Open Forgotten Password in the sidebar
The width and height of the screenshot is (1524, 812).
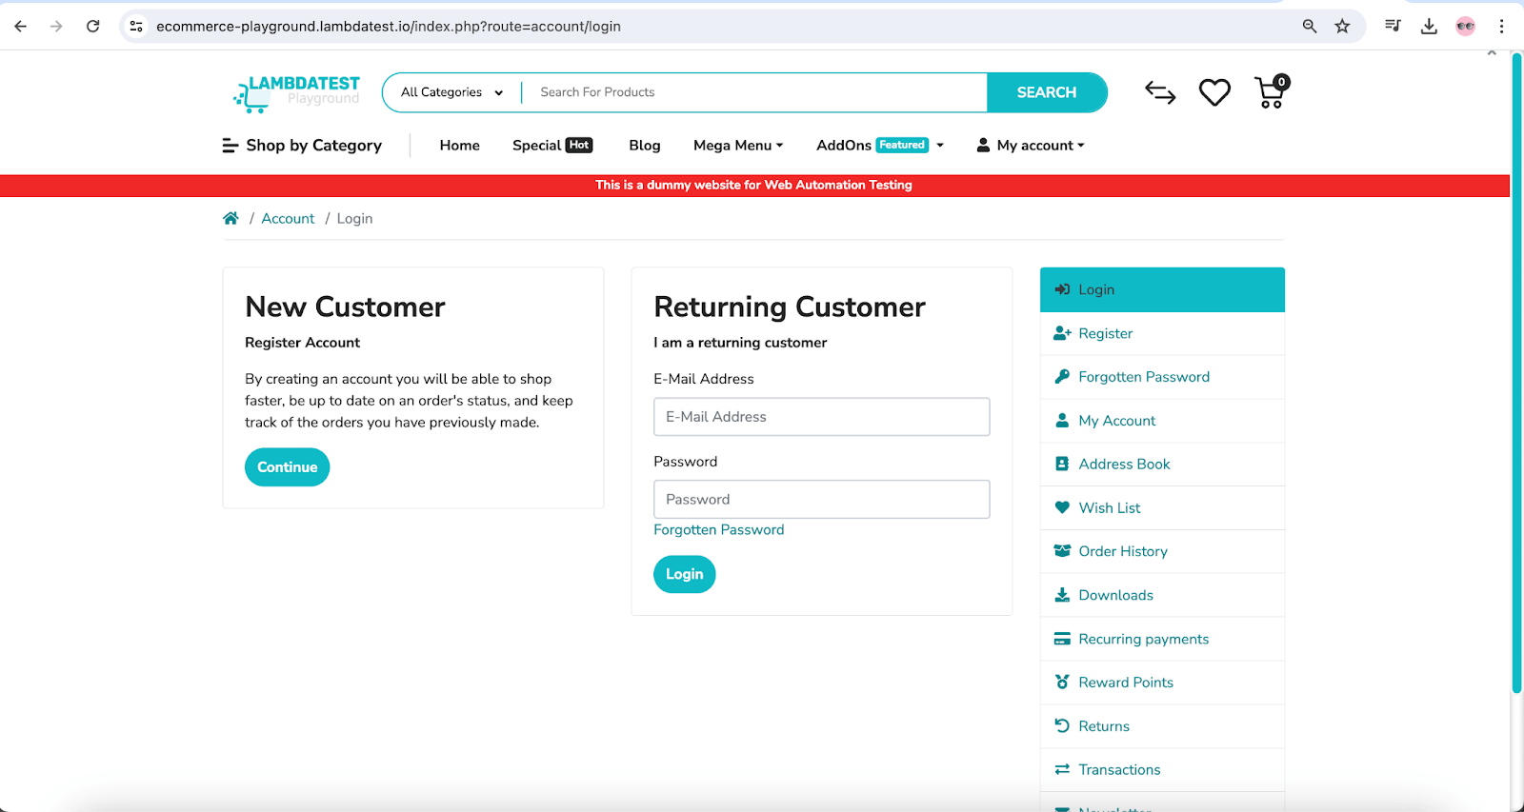[x=1162, y=377]
